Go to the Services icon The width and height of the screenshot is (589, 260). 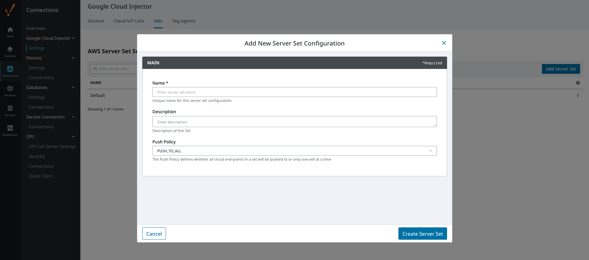(x=10, y=110)
